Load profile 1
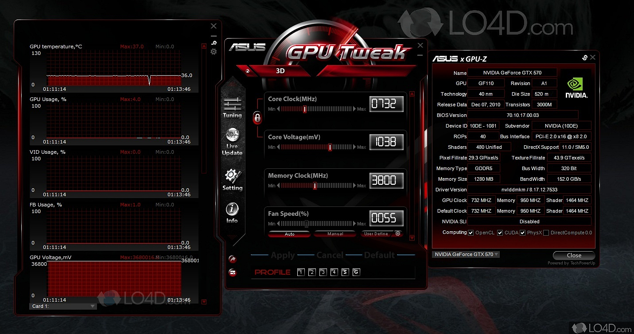This screenshot has height=334, width=634. tap(301, 272)
